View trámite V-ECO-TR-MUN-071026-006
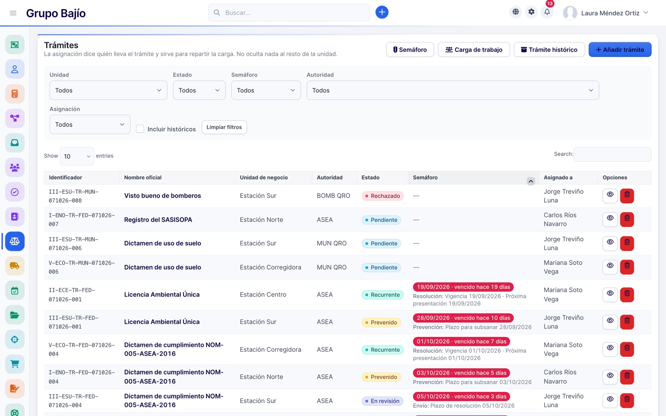The width and height of the screenshot is (666, 416). click(610, 267)
